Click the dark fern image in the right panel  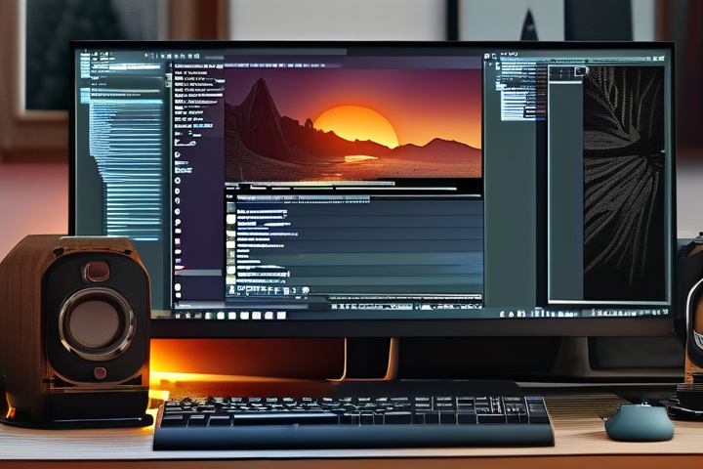pos(623,186)
